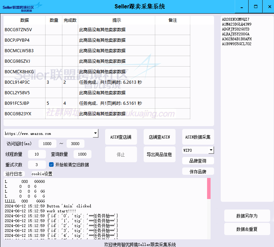This screenshot has width=274, height=247.
Task: Click the 数据 column header
Action: 25,20
